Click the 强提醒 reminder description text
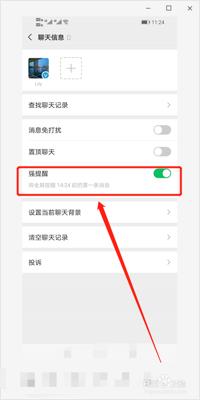This screenshot has height=400, width=200. (69, 185)
